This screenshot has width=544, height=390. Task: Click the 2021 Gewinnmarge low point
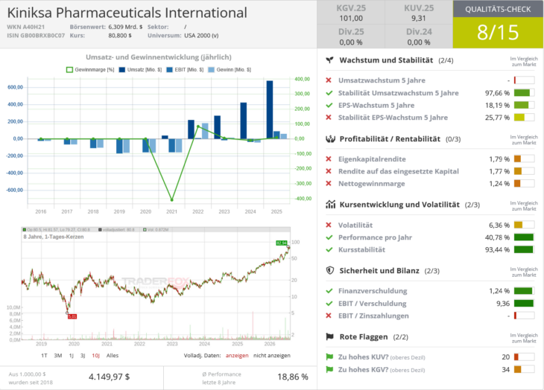click(171, 200)
